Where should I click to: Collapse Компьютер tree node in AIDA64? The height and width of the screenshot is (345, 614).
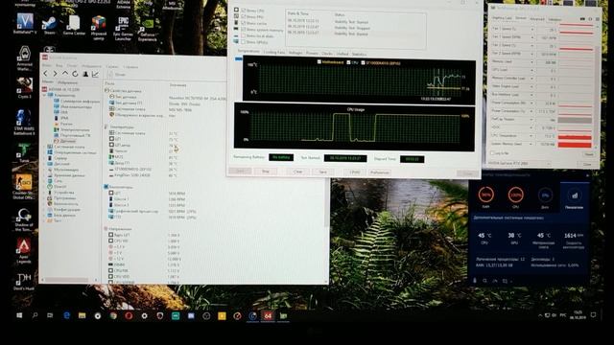tap(45, 95)
